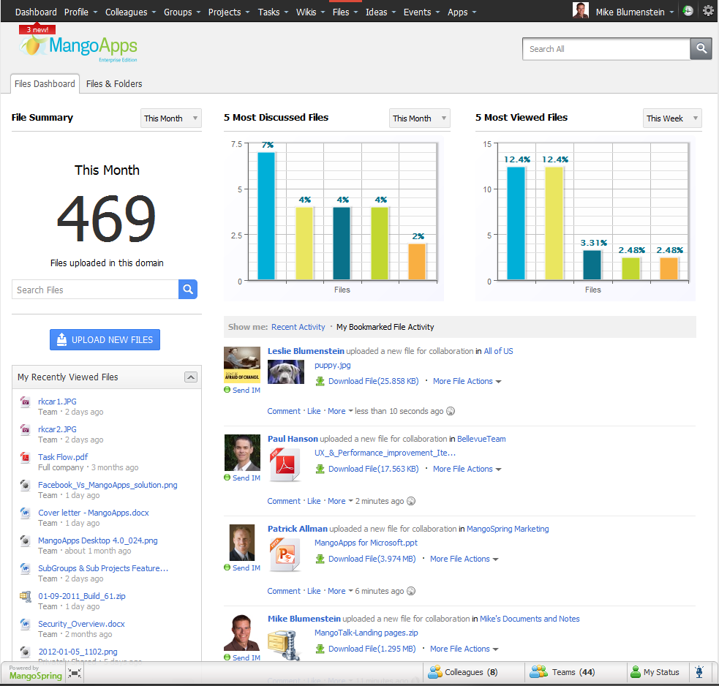Click the My Status person icon

636,672
